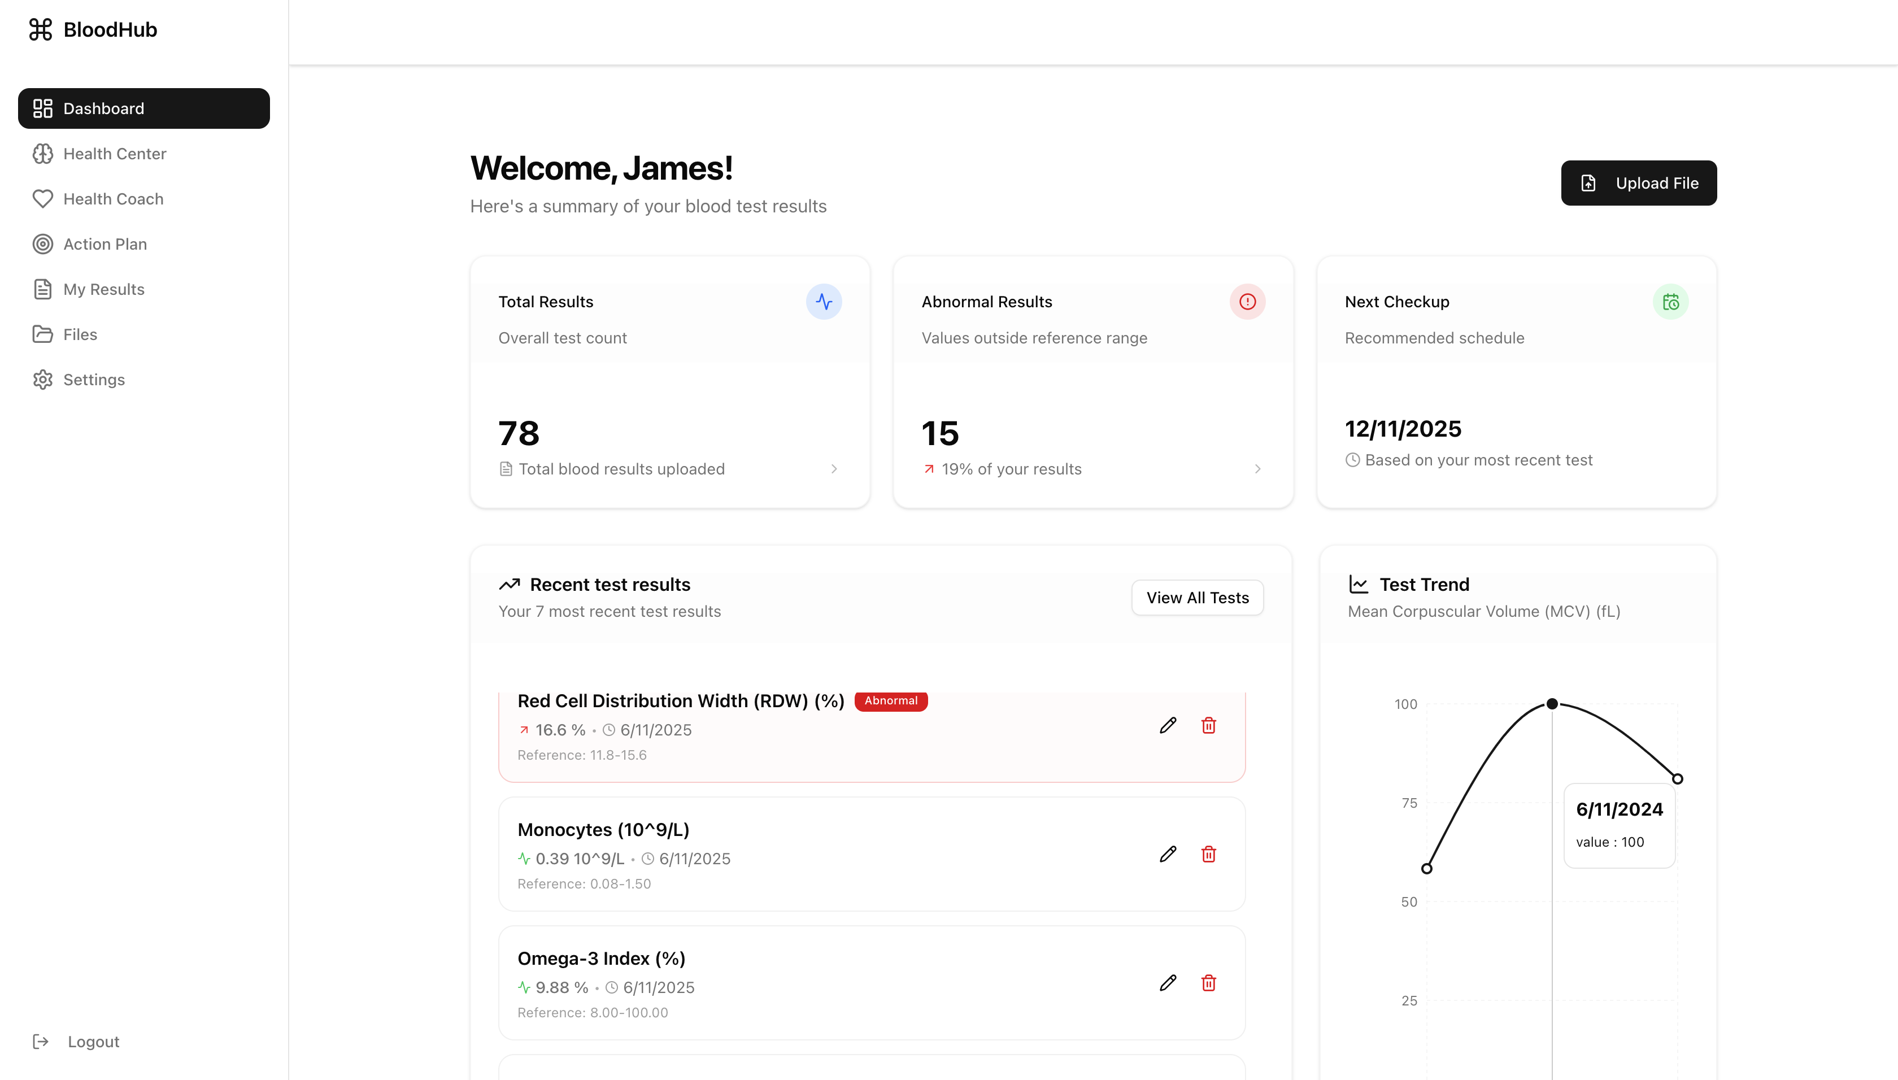Click the brain icon beside Health Center

pyautogui.click(x=43, y=154)
